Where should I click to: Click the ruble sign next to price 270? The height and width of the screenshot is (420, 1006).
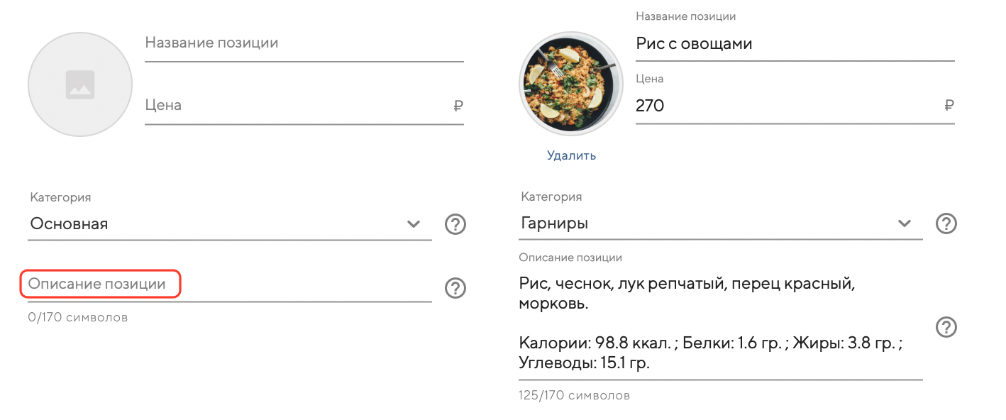(x=949, y=106)
